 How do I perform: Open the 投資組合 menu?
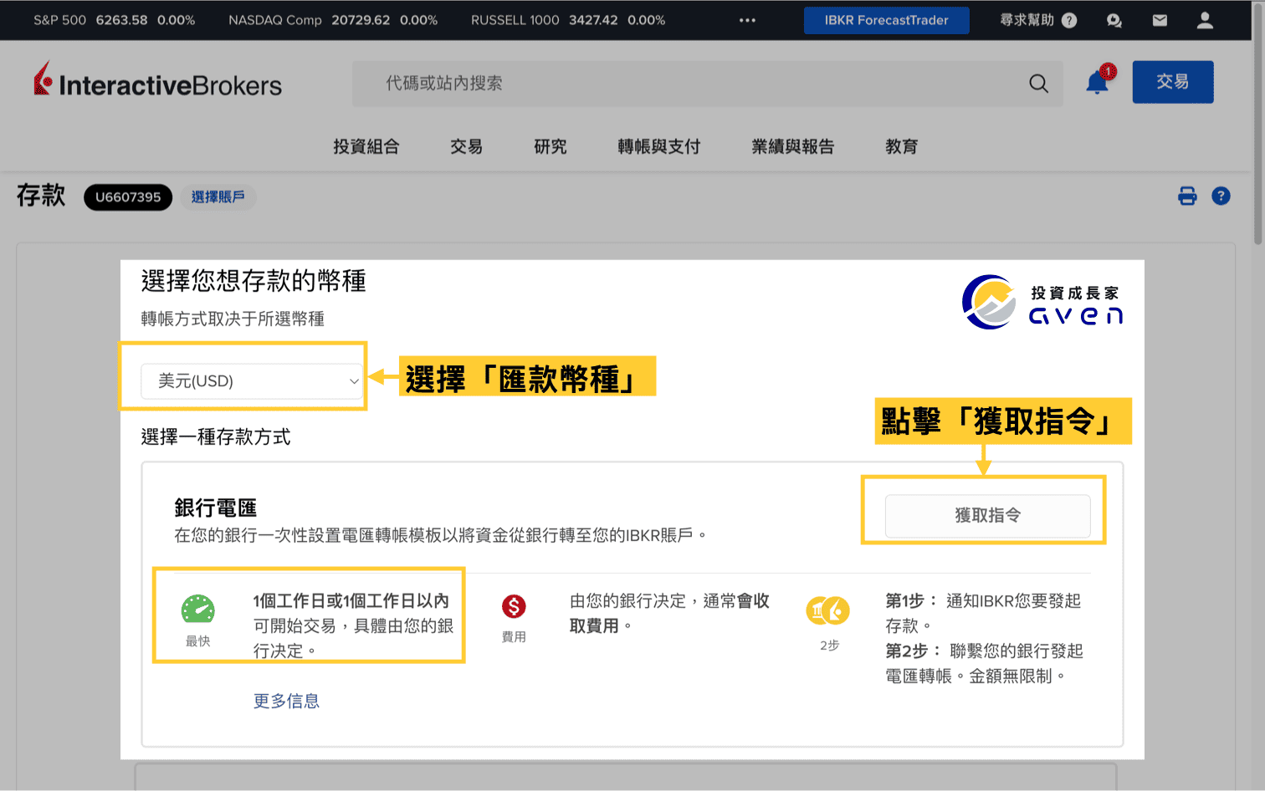[x=366, y=146]
